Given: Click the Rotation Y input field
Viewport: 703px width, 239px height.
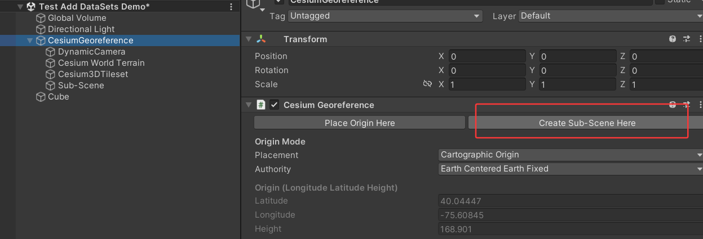Looking at the screenshot, I should pyautogui.click(x=578, y=70).
